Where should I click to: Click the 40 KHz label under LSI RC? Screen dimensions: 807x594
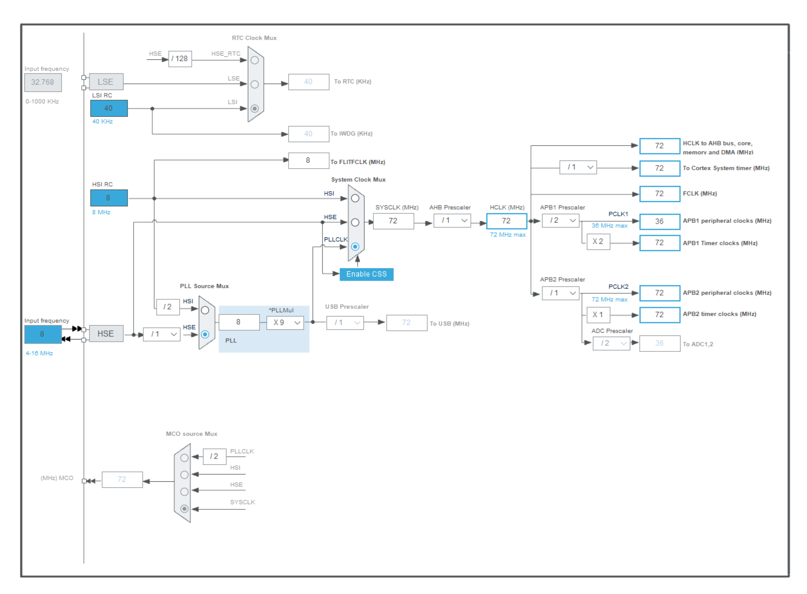[102, 121]
